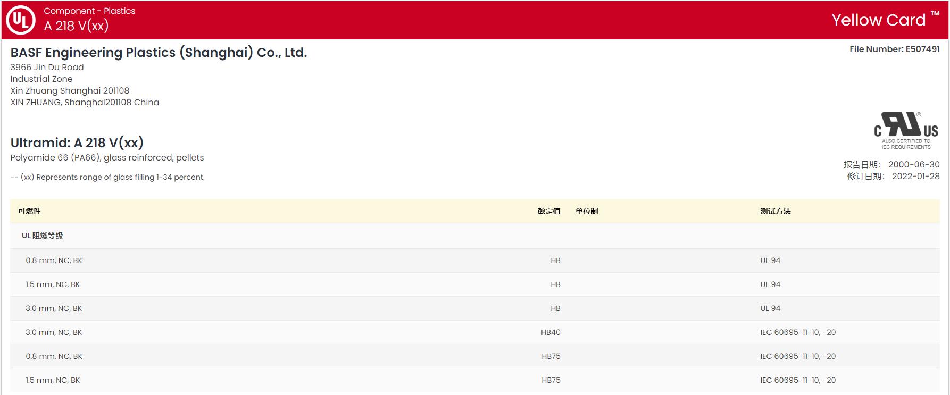Select the 'HB' rating in the 3.0 mm UL 94 row
This screenshot has height=395, width=950.
click(x=555, y=308)
